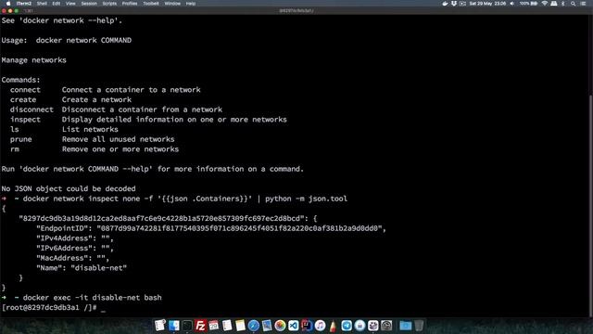This screenshot has width=593, height=334.
Task: Click the "Name": "disable-net" line
Action: [82, 268]
